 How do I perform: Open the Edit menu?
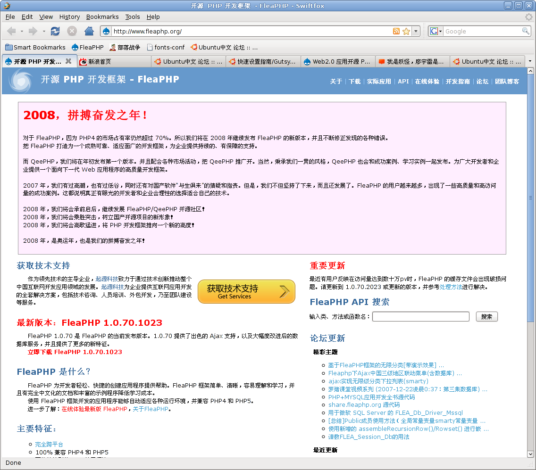[x=27, y=17]
